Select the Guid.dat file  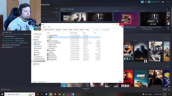click(51, 52)
